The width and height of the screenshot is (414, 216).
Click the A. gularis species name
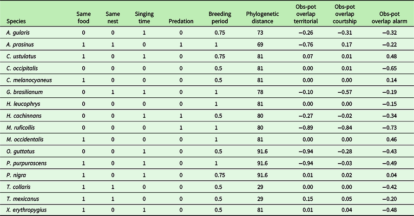(x=18, y=32)
